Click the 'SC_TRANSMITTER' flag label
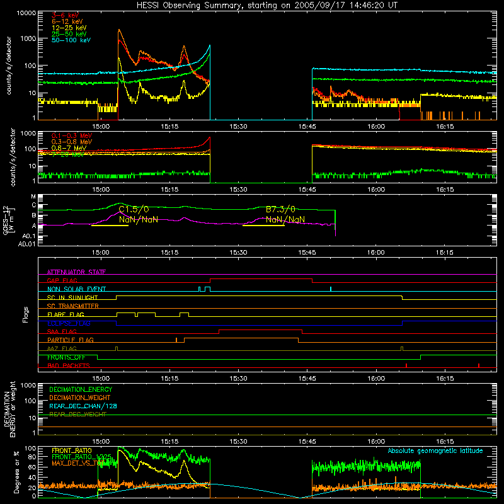Screen dimensions: 504x504 [x=73, y=306]
